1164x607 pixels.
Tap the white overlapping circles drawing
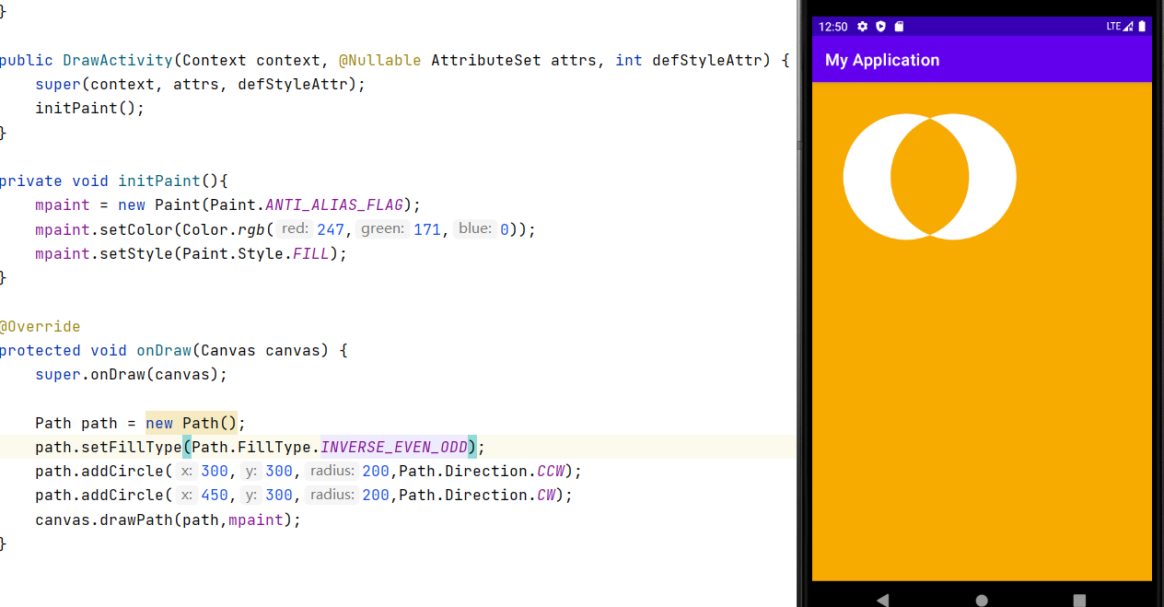point(929,177)
